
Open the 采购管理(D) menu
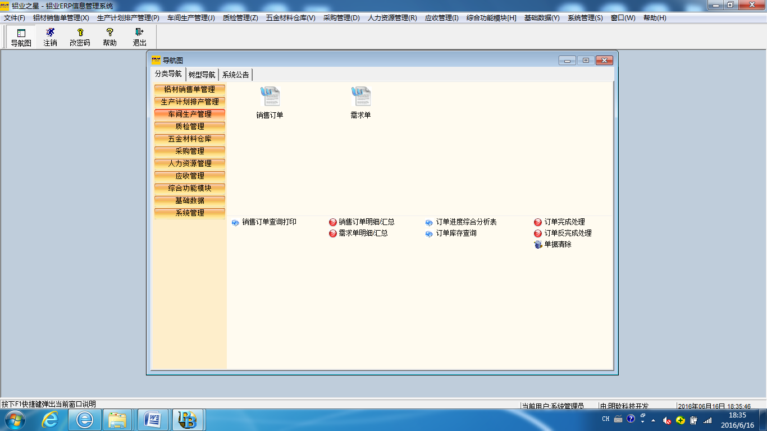[x=341, y=18]
